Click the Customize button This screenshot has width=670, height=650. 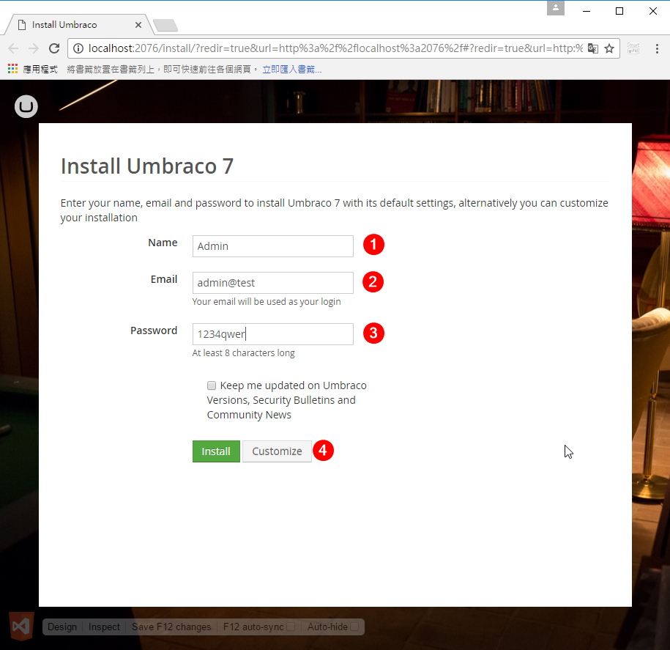click(x=277, y=451)
